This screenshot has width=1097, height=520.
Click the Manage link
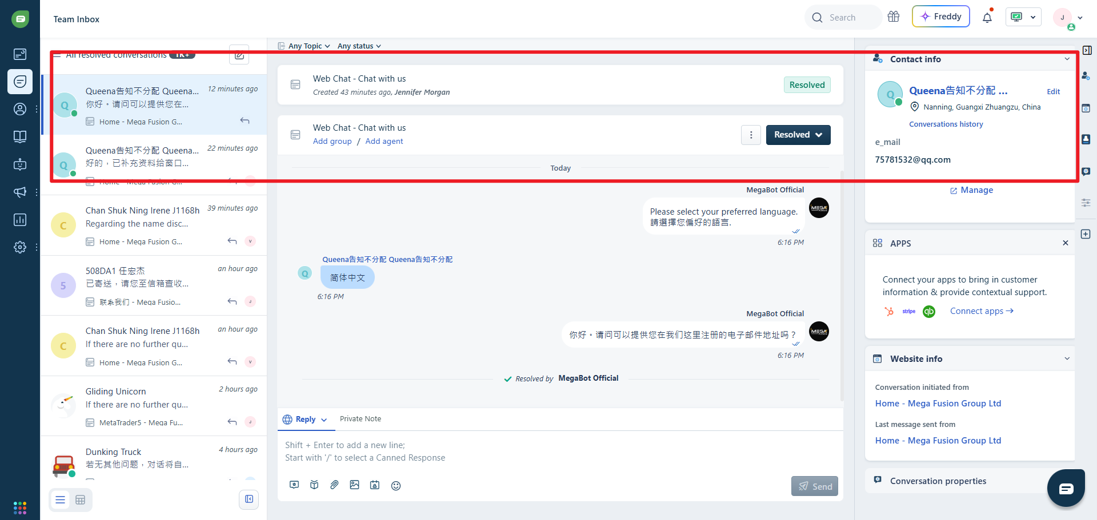pyautogui.click(x=971, y=190)
